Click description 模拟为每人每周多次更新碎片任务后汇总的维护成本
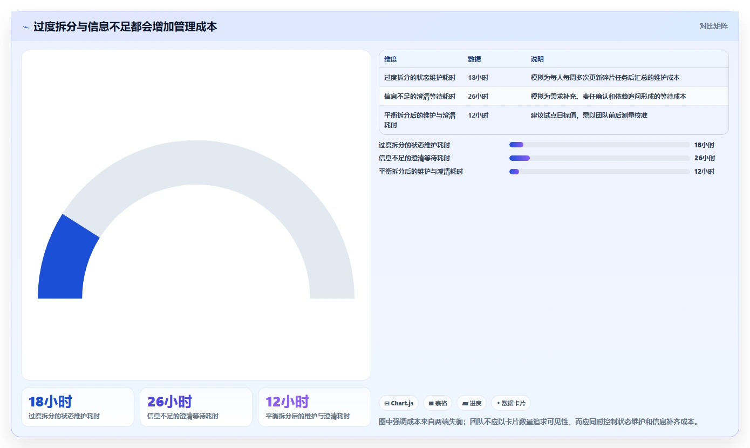 [605, 78]
